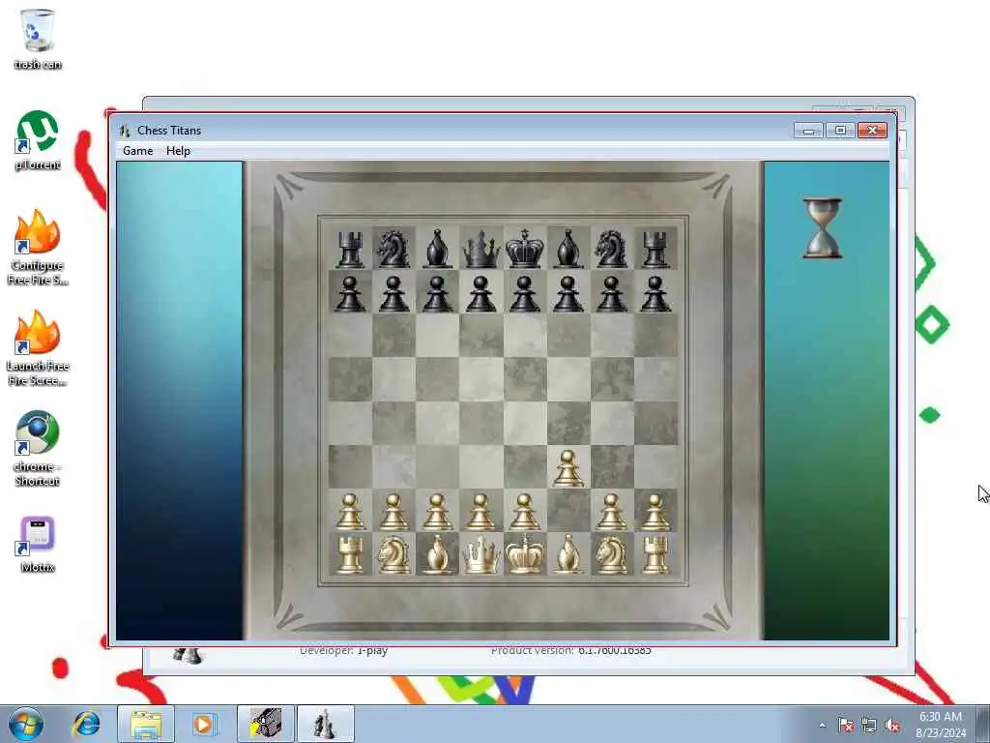Launch Internet Explorer from the taskbar
Screen dimensions: 990x743
click(x=86, y=724)
